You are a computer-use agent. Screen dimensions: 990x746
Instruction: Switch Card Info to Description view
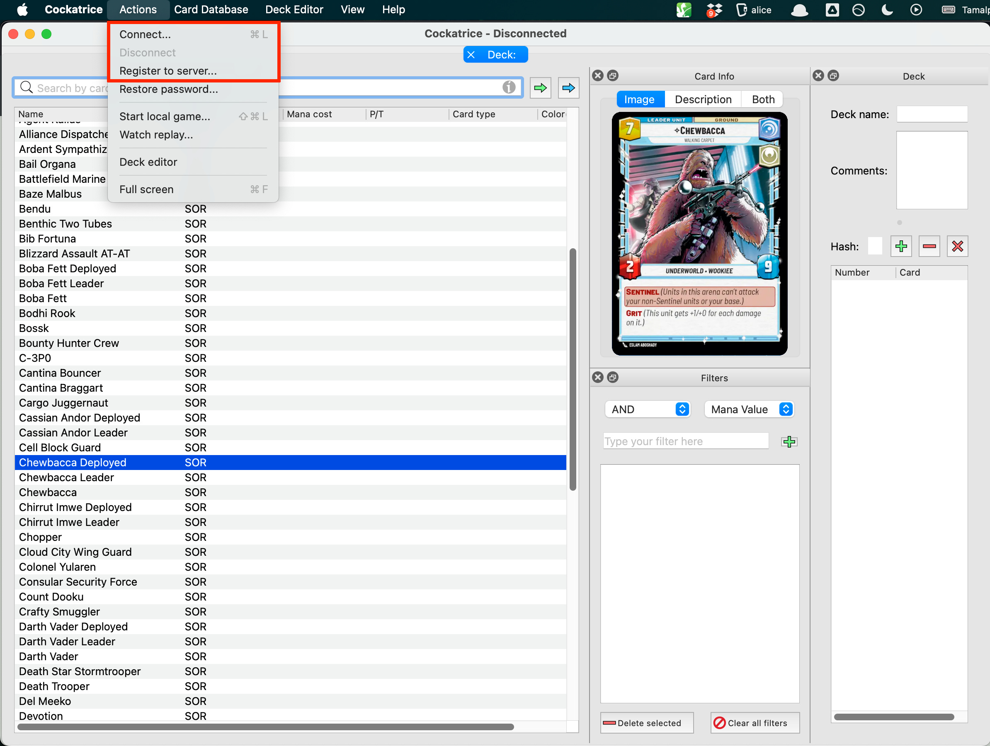(703, 99)
